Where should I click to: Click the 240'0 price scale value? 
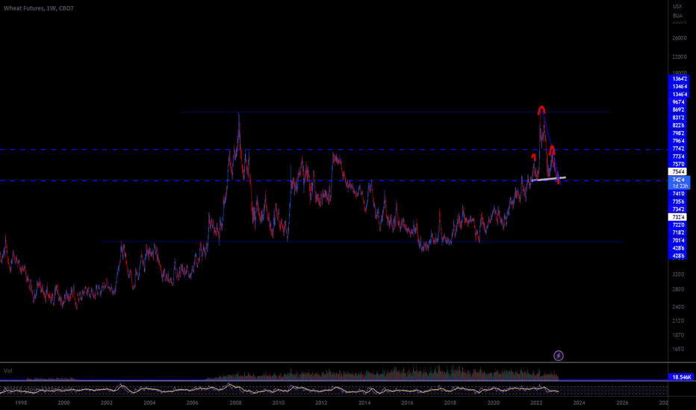coord(680,306)
